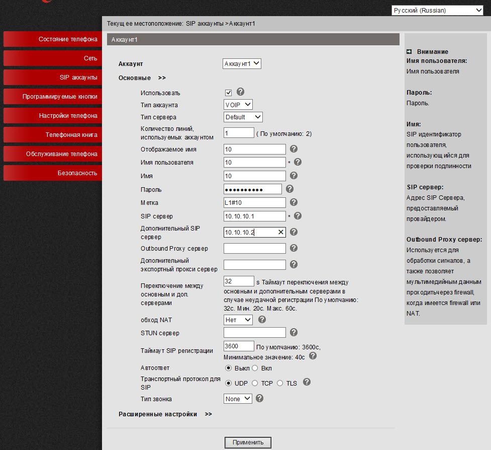Clear the Дополнительный SIP сервер field with X
Viewport: 491px width, 450px height.
click(x=281, y=232)
